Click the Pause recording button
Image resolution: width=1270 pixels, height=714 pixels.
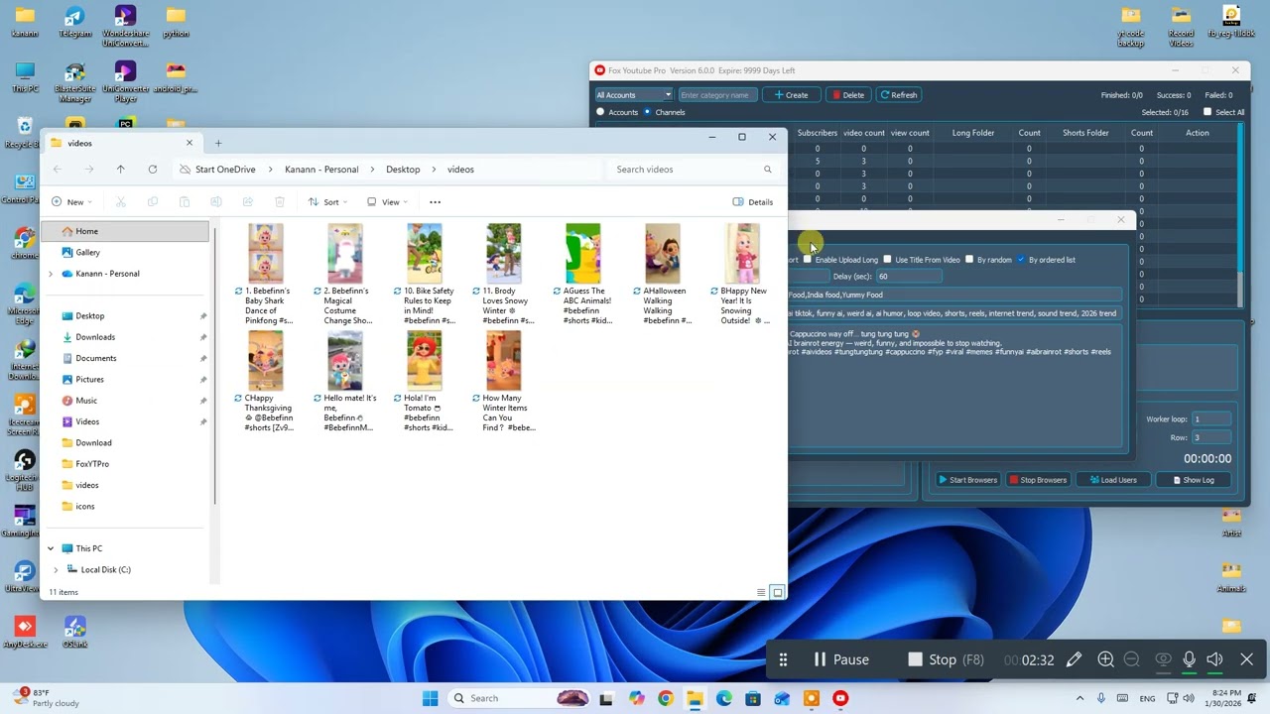click(x=841, y=659)
